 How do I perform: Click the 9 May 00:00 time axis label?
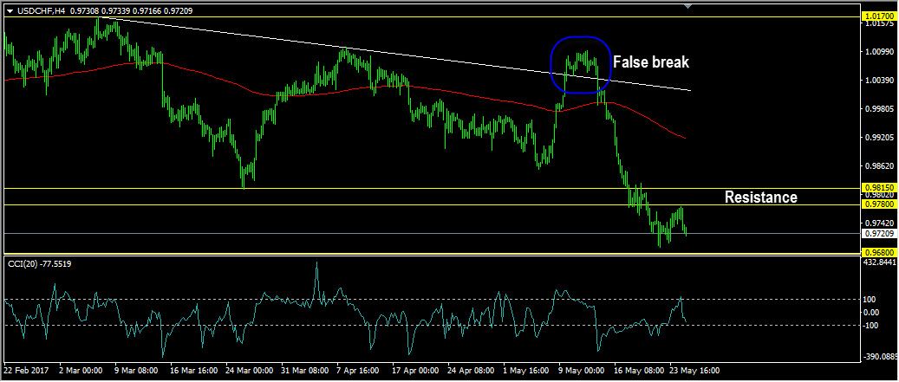click(582, 371)
